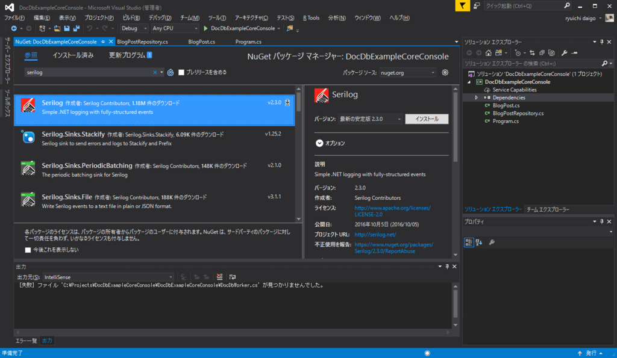This screenshot has height=358, width=617.
Task: Expand the options section chevron
Action: tap(319, 143)
